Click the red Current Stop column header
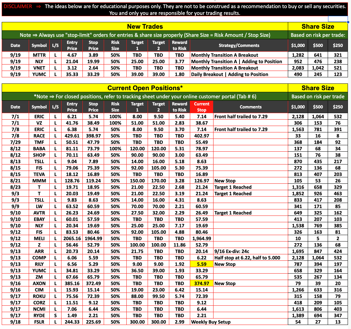351x329 pixels. pos(202,107)
